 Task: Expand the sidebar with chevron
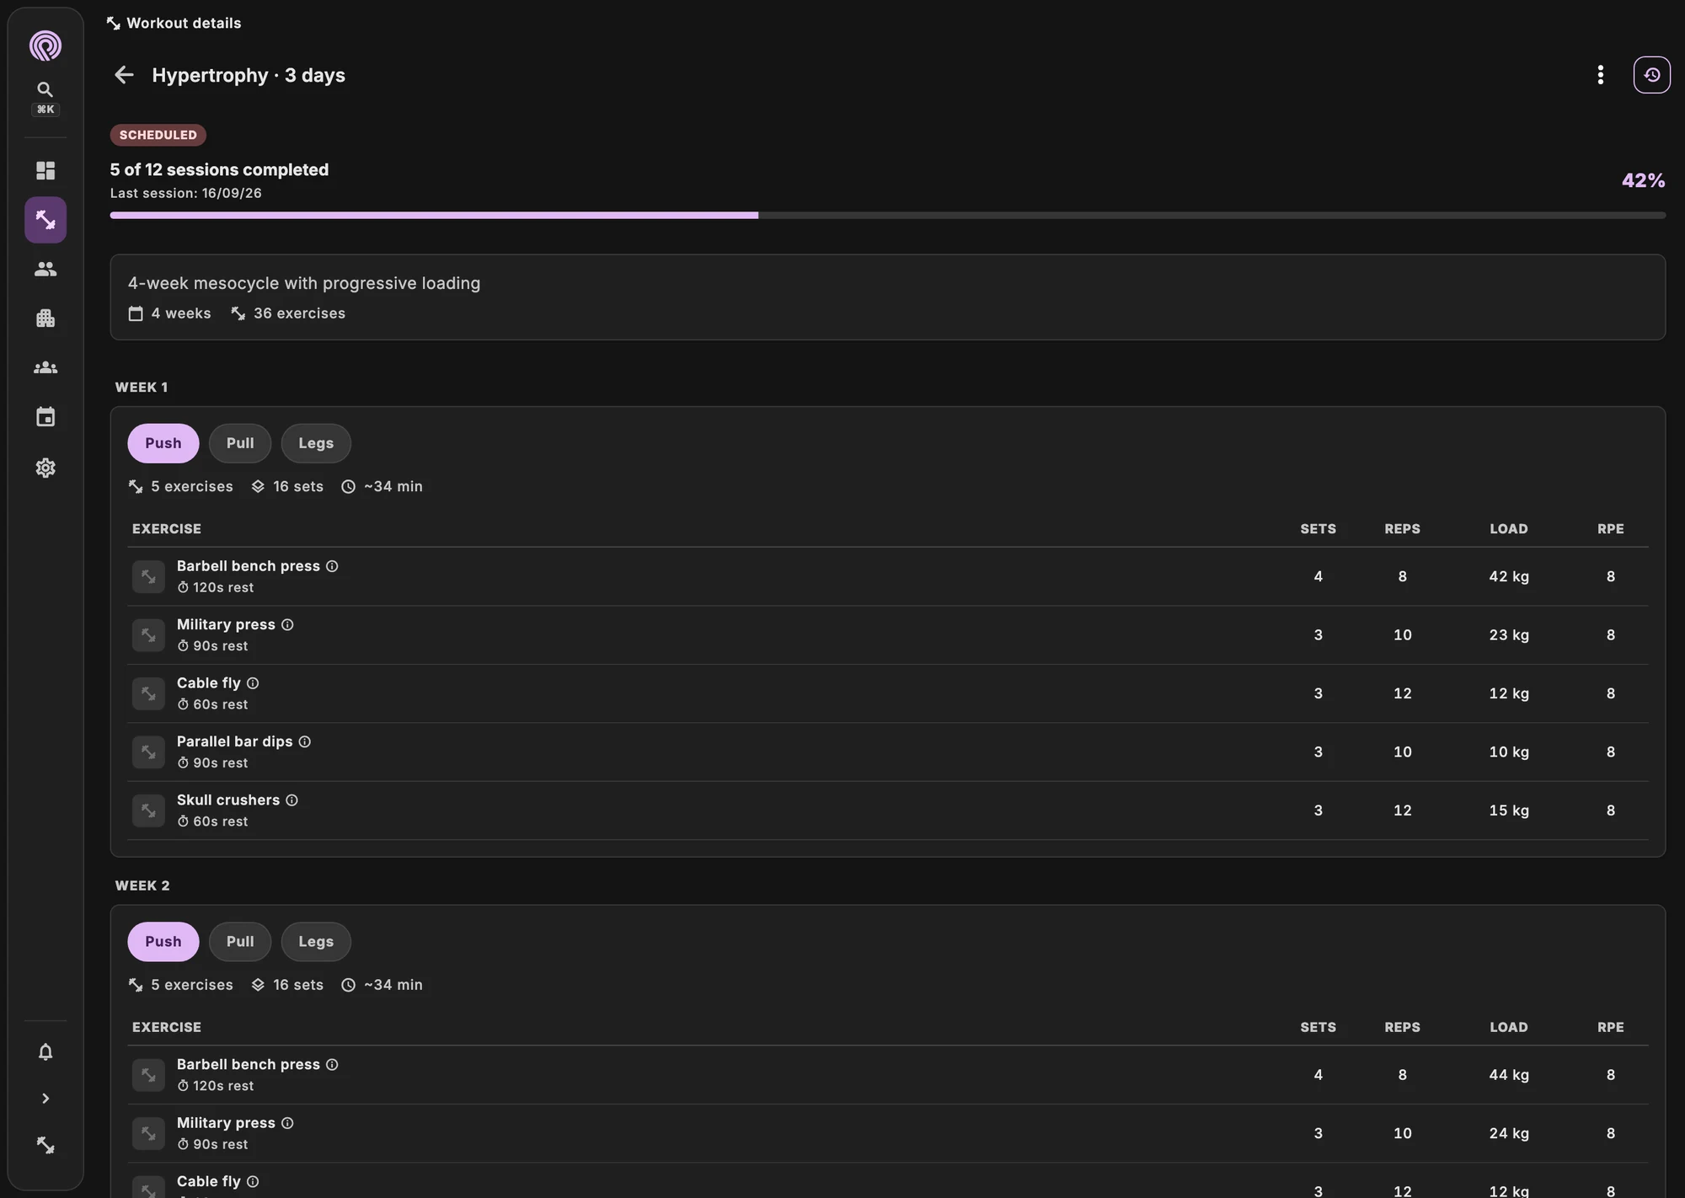tap(45, 1099)
